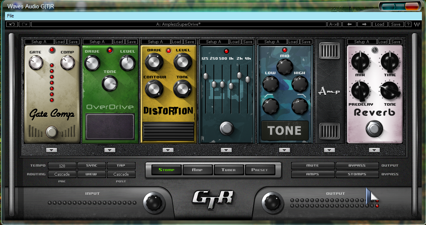
Task: Click the TONE knob on Distortion pedal
Action: (182, 89)
